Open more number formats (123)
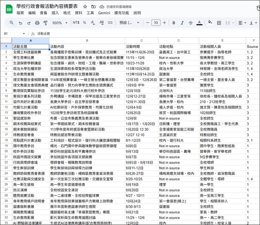 coord(110,23)
